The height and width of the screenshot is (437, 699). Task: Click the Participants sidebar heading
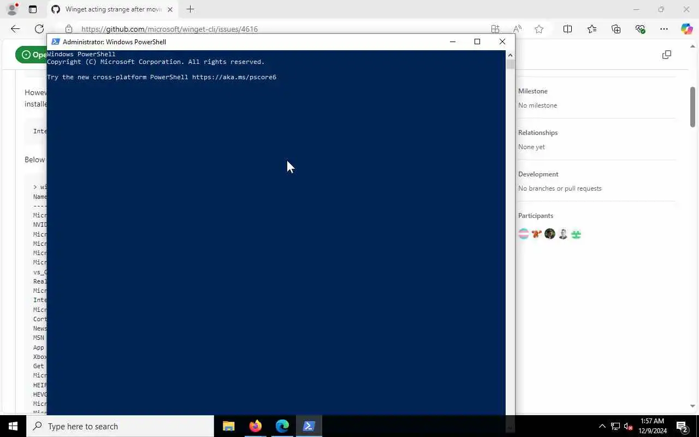(536, 216)
